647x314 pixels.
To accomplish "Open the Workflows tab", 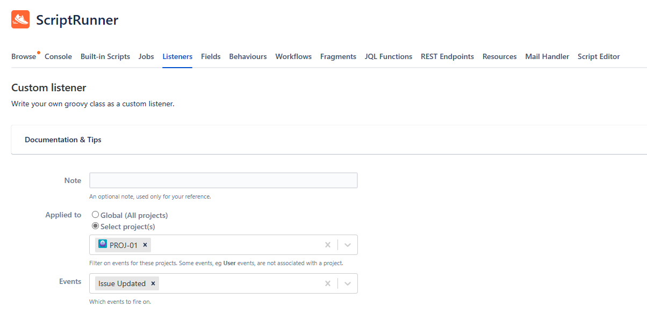I will click(x=293, y=56).
